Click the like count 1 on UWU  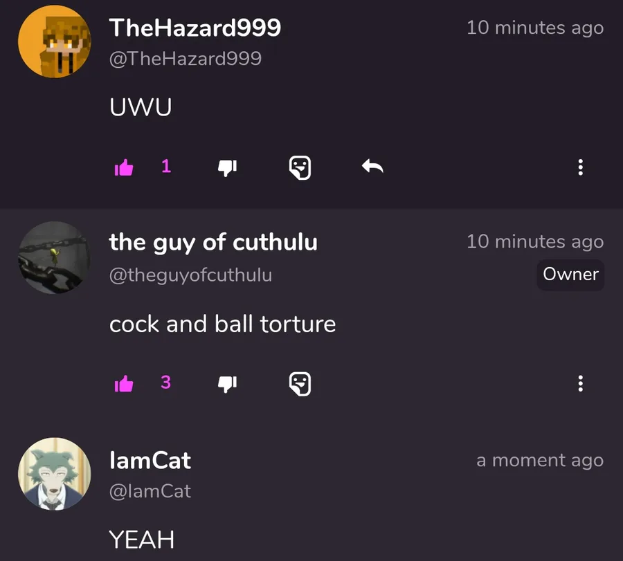(166, 166)
